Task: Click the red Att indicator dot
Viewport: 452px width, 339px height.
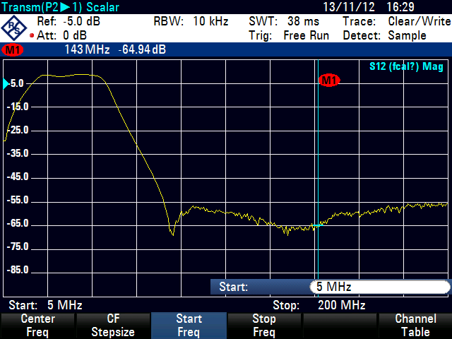Action: [32, 36]
